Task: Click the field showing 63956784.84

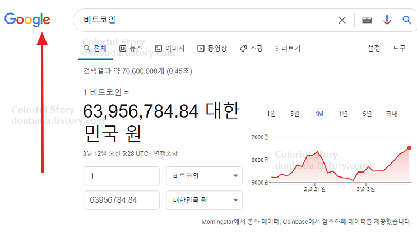Action: tap(122, 200)
